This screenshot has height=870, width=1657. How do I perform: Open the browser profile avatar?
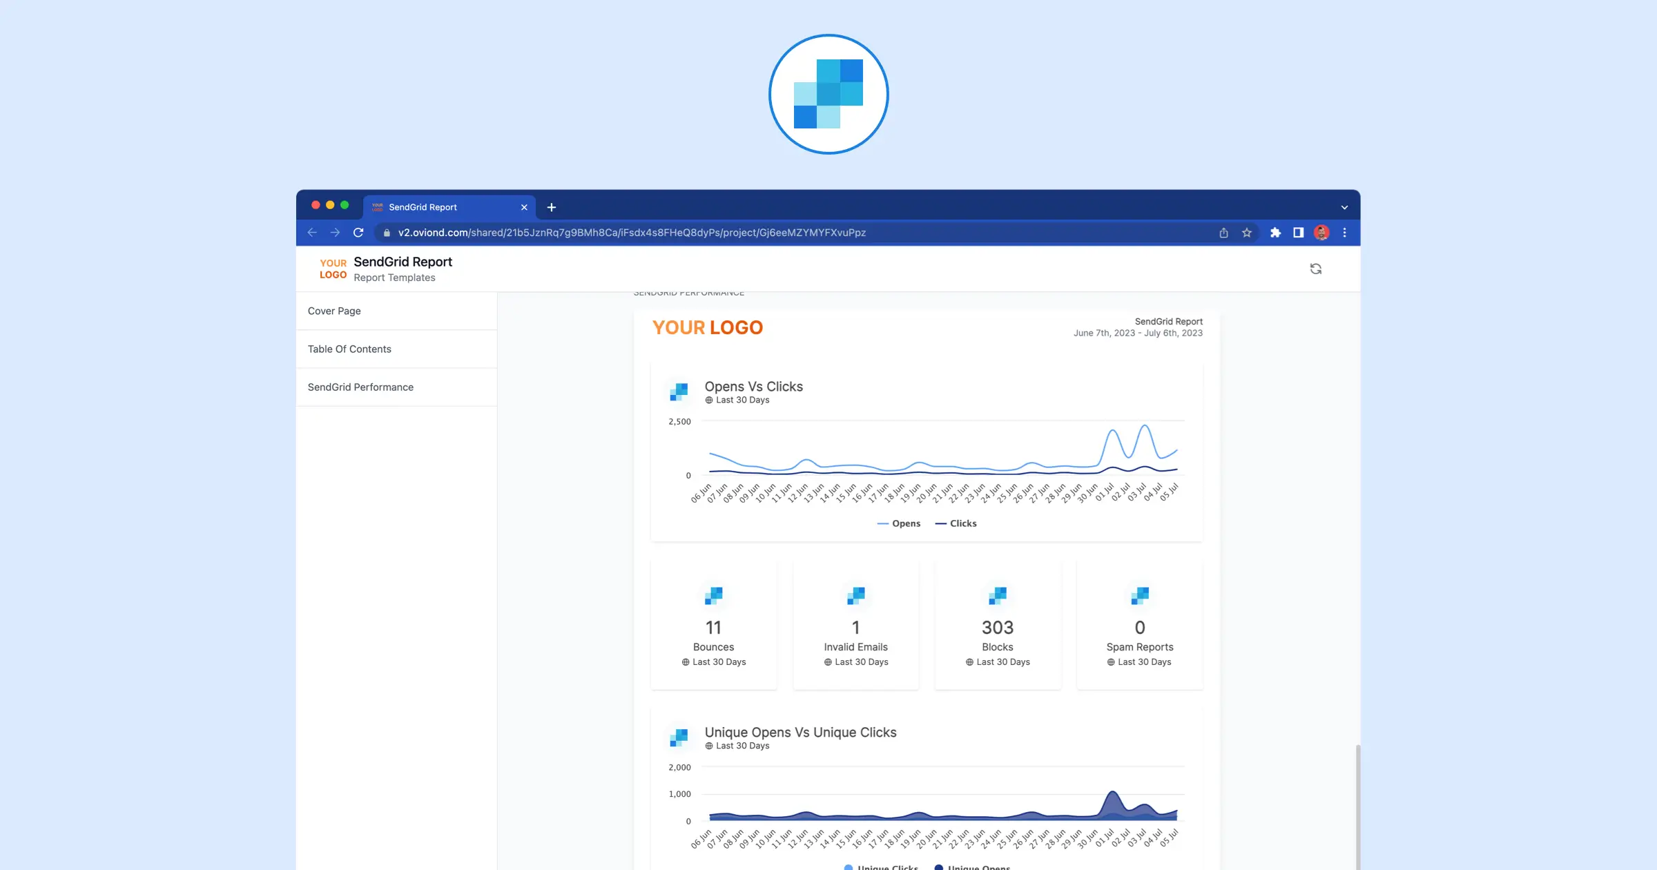(x=1321, y=233)
